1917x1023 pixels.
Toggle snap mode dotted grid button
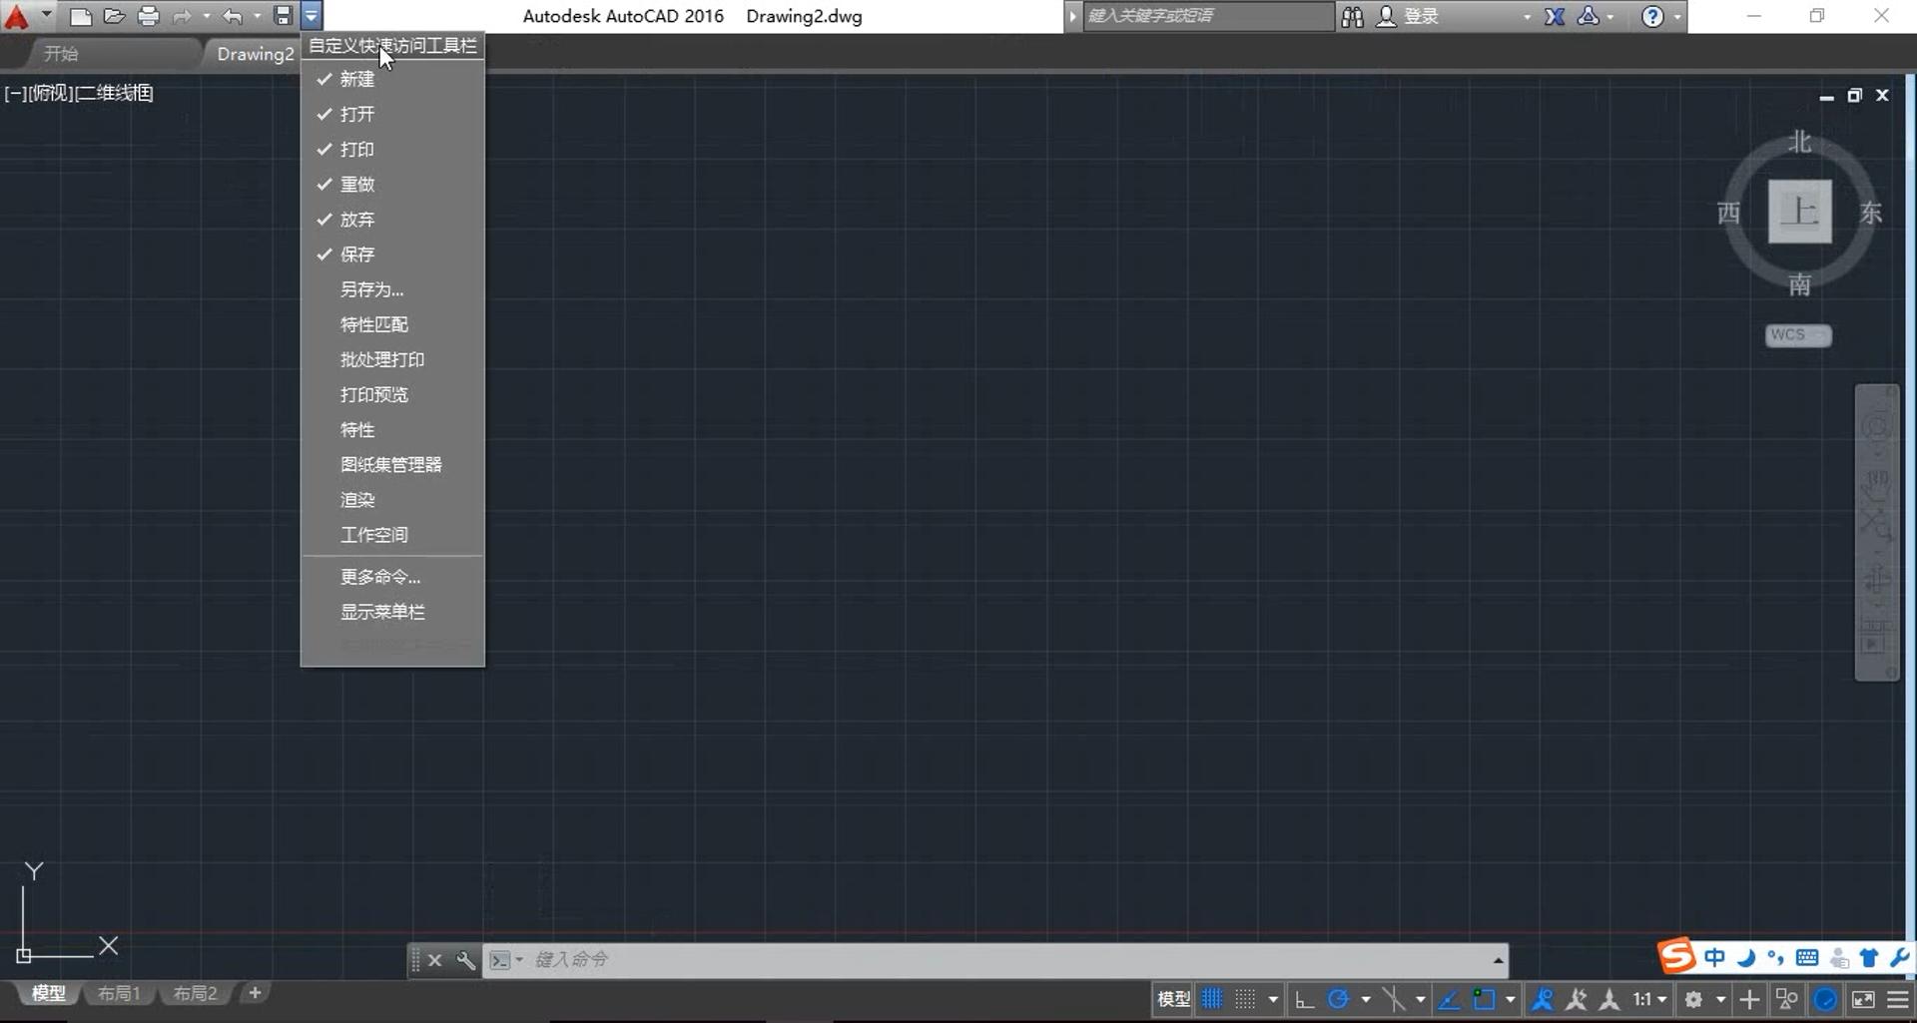(1245, 999)
